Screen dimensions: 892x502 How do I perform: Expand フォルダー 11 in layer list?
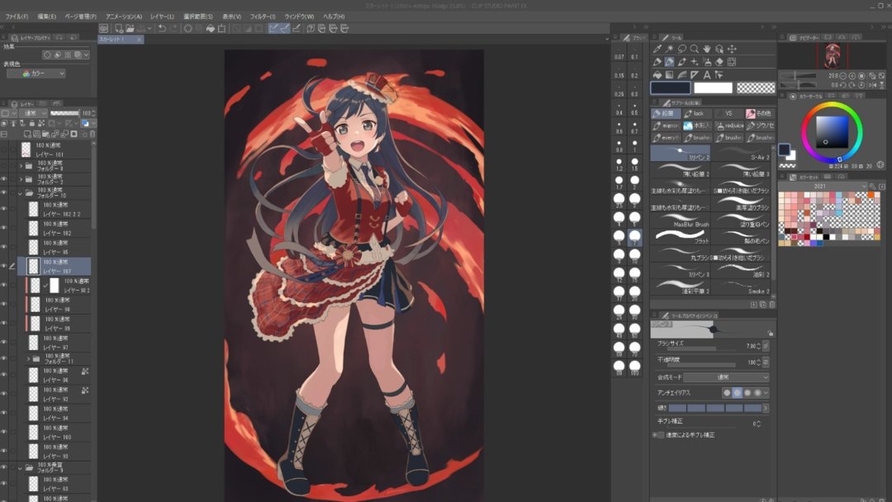pos(28,358)
